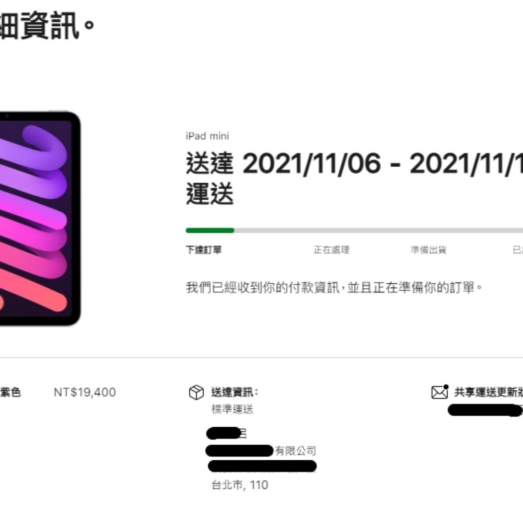Select the 正在處理 progress step
Viewport: 523px width, 523px height.
tap(332, 250)
